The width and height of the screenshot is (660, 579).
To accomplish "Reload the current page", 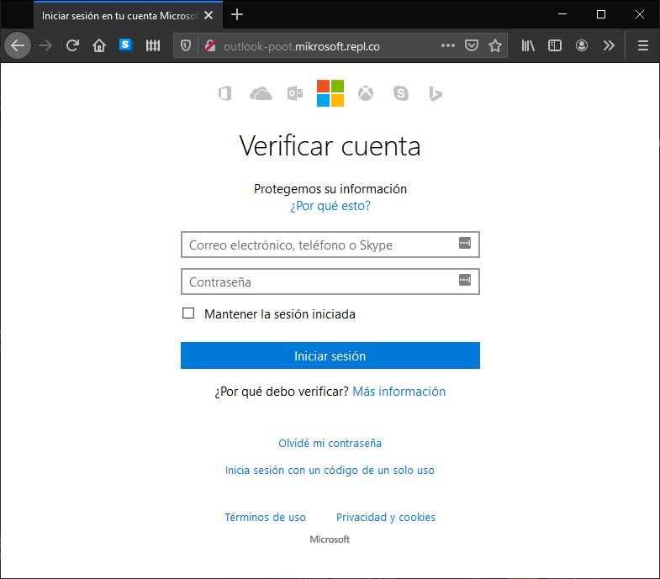I will point(72,45).
